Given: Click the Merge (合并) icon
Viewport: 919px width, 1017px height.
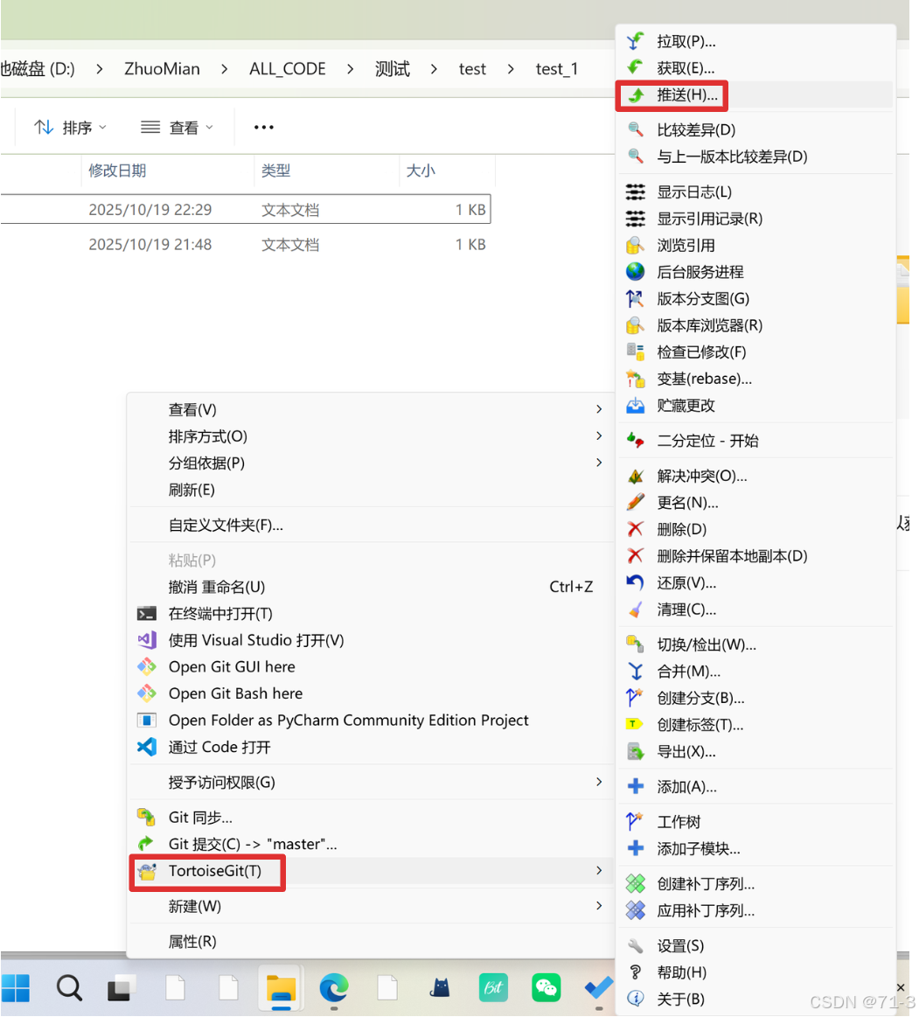Looking at the screenshot, I should click(635, 672).
